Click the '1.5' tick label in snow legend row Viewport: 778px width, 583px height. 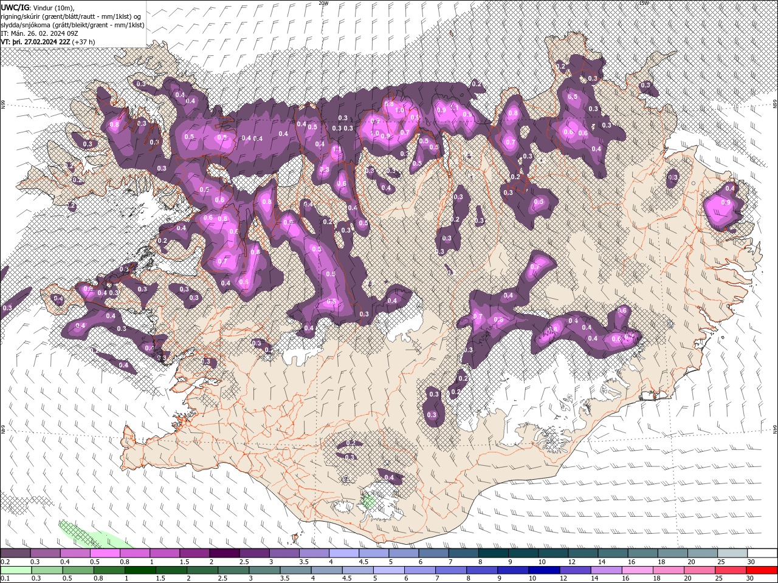pyautogui.click(x=184, y=562)
